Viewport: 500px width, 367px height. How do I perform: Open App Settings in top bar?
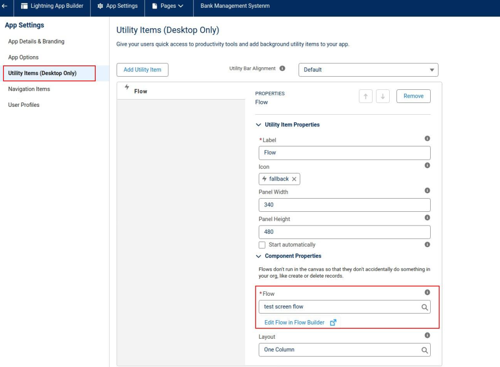118,6
